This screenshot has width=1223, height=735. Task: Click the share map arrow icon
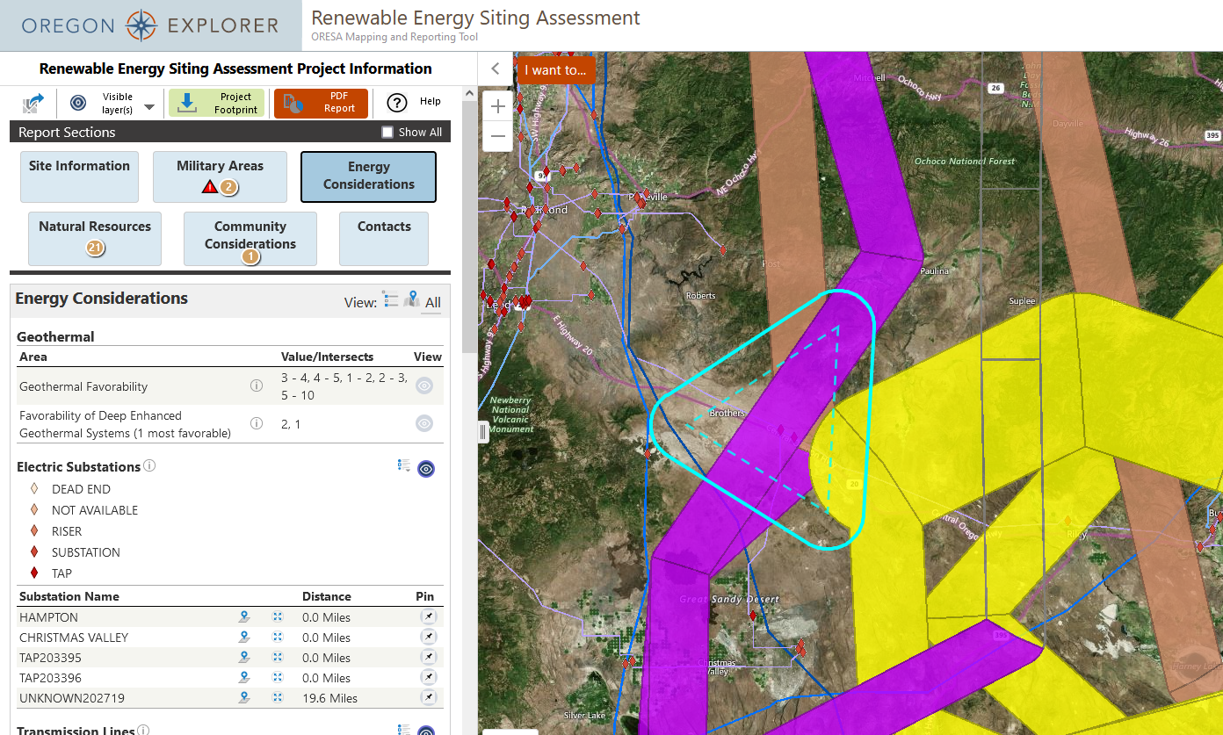coord(33,104)
